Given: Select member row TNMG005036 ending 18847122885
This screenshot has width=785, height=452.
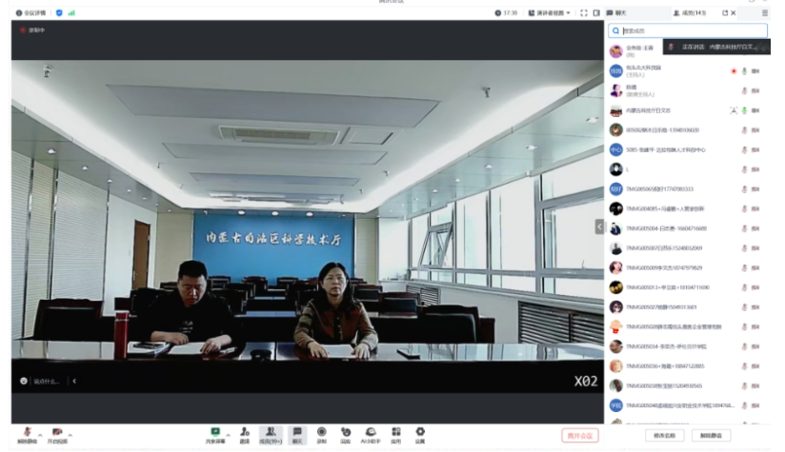Looking at the screenshot, I should pyautogui.click(x=688, y=366).
